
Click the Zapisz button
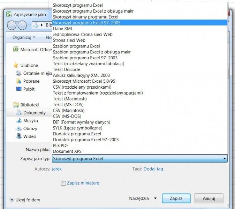tap(176, 198)
